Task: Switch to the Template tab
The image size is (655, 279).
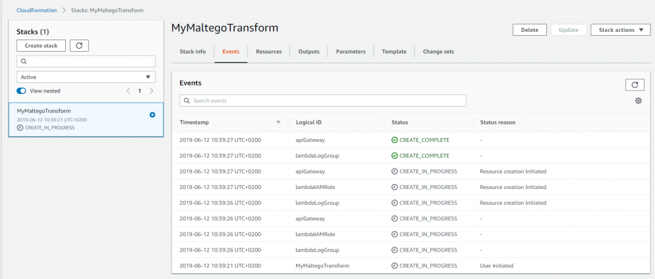Action: [x=394, y=52]
